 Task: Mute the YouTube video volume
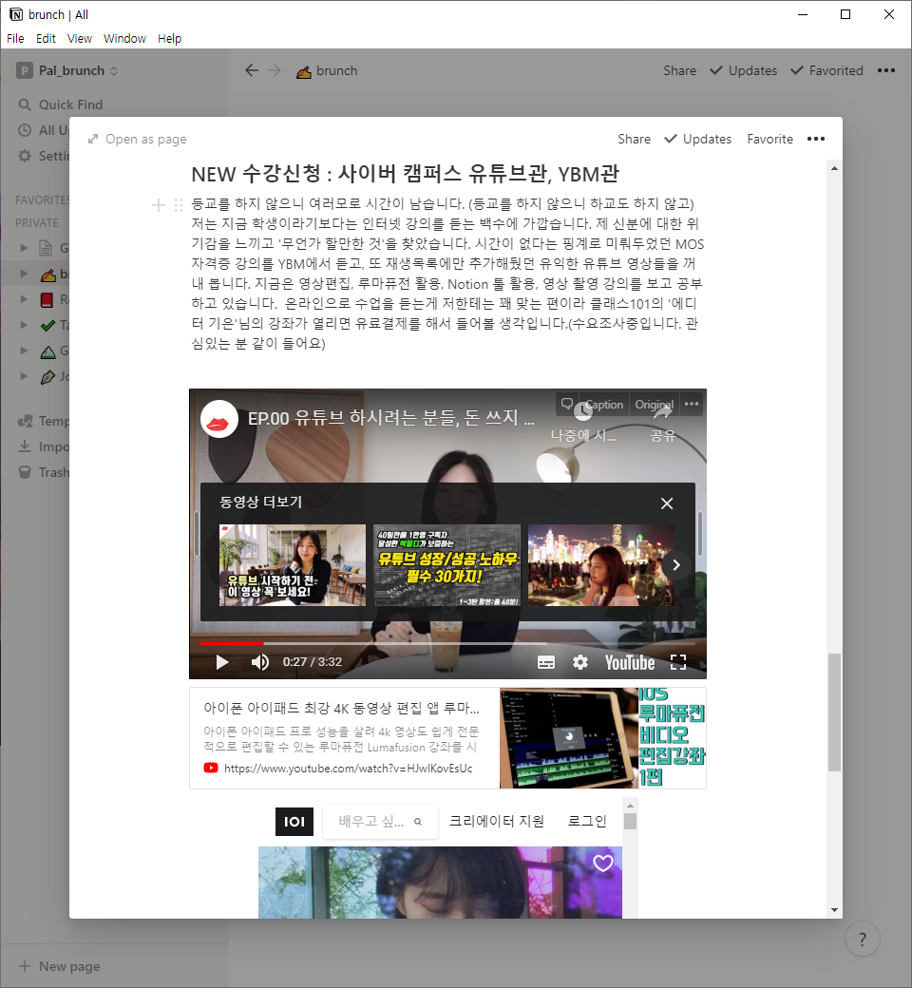[x=259, y=662]
